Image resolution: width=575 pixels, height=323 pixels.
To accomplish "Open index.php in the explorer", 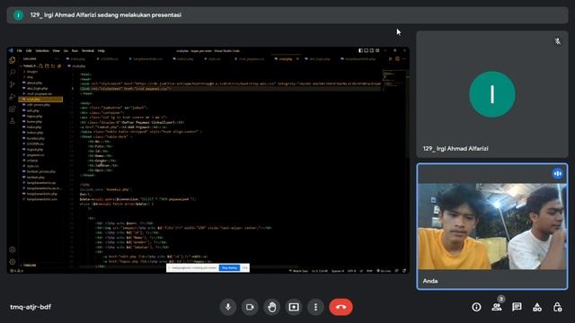I will [x=34, y=127].
